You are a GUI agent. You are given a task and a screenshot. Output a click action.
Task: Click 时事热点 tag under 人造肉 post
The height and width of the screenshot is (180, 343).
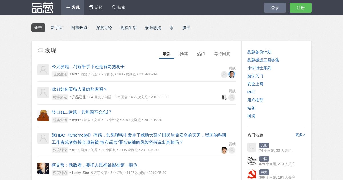(60, 97)
